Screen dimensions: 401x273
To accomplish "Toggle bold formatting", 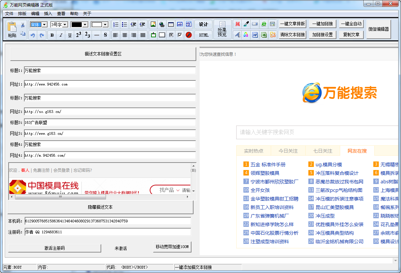I will pyautogui.click(x=52, y=35).
